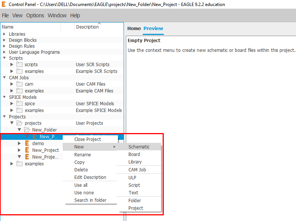The width and height of the screenshot is (296, 221).
Task: Choose Rename in context menu
Action: (90, 155)
